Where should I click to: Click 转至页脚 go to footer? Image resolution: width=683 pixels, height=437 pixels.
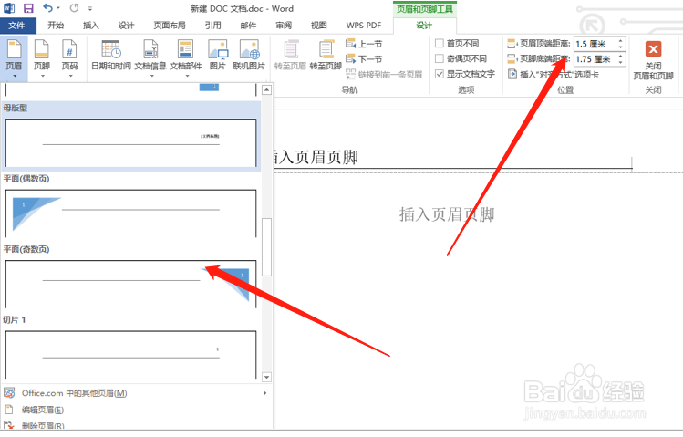[x=326, y=56]
